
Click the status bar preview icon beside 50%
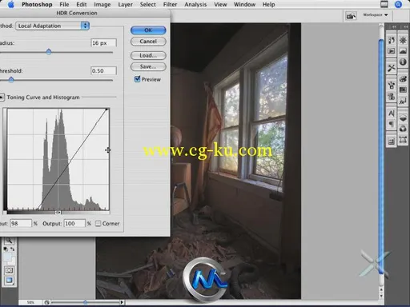click(x=46, y=302)
